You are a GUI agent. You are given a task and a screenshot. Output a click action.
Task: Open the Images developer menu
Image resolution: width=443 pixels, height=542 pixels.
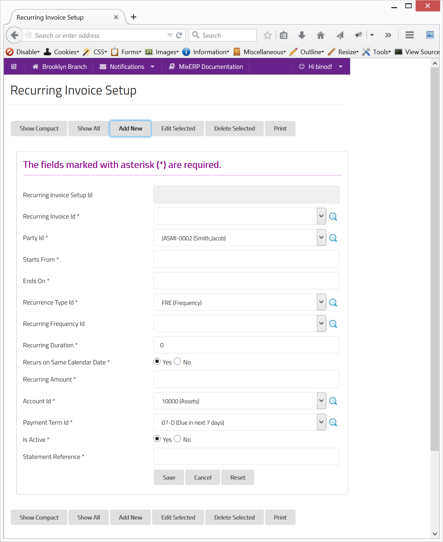(x=162, y=52)
